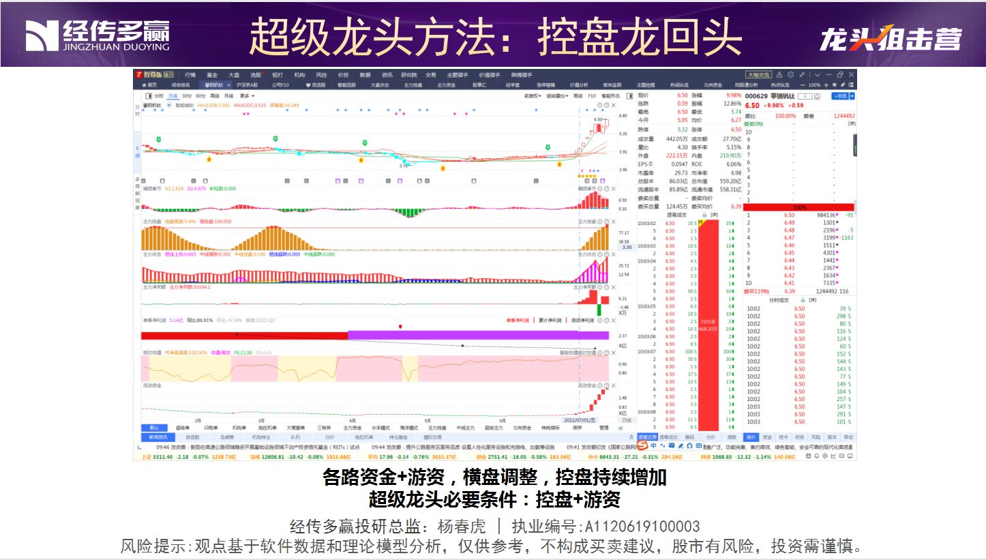Close the 主力状态 indicator panel
The image size is (986, 560).
click(x=613, y=254)
